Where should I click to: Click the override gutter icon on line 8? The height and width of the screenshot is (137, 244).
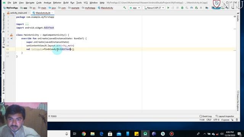[x=11, y=38]
